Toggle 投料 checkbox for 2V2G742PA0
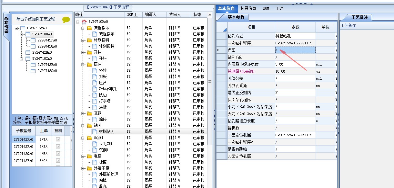This screenshot has height=188, width=394. pyautogui.click(x=58, y=146)
